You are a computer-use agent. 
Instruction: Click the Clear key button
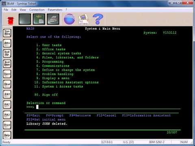7,84
